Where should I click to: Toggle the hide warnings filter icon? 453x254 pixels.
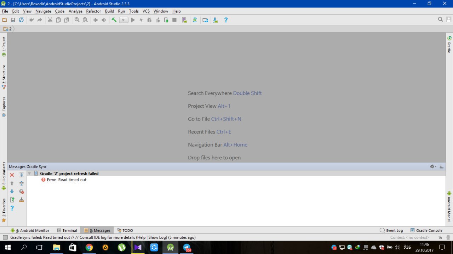tap(22, 191)
